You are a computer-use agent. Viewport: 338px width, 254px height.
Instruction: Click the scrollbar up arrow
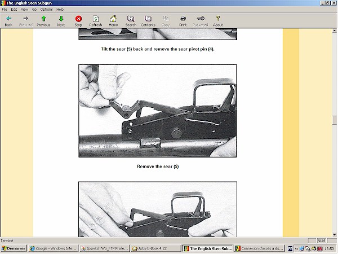coord(334,31)
